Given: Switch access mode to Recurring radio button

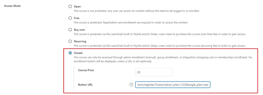Looking at the screenshot, I should point(70,41).
